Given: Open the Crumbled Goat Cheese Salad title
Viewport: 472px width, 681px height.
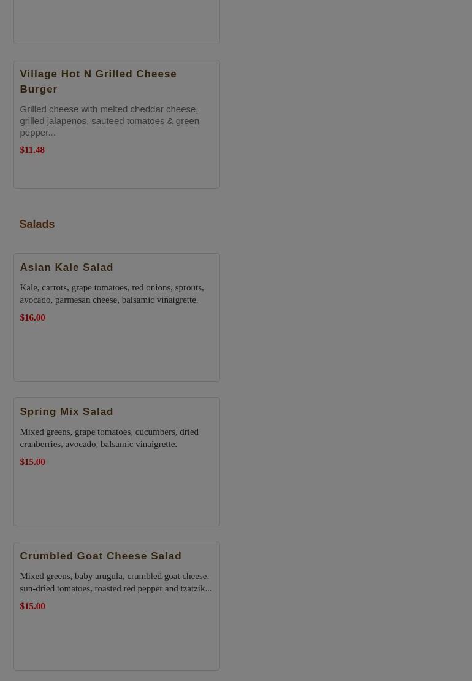Looking at the screenshot, I should coord(101,556).
